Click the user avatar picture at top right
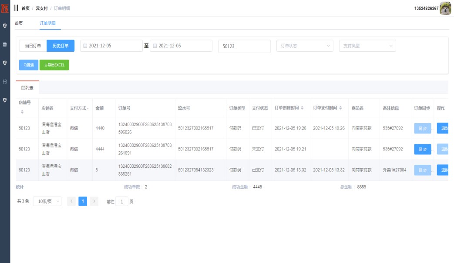The width and height of the screenshot is (454, 263). coord(445,8)
